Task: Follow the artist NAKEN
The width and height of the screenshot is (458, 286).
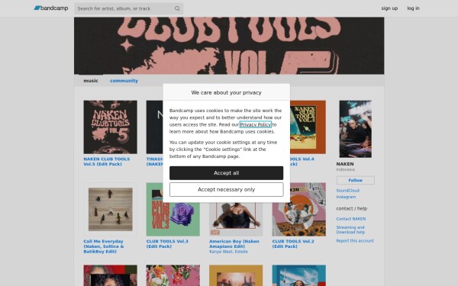Action: (x=355, y=180)
